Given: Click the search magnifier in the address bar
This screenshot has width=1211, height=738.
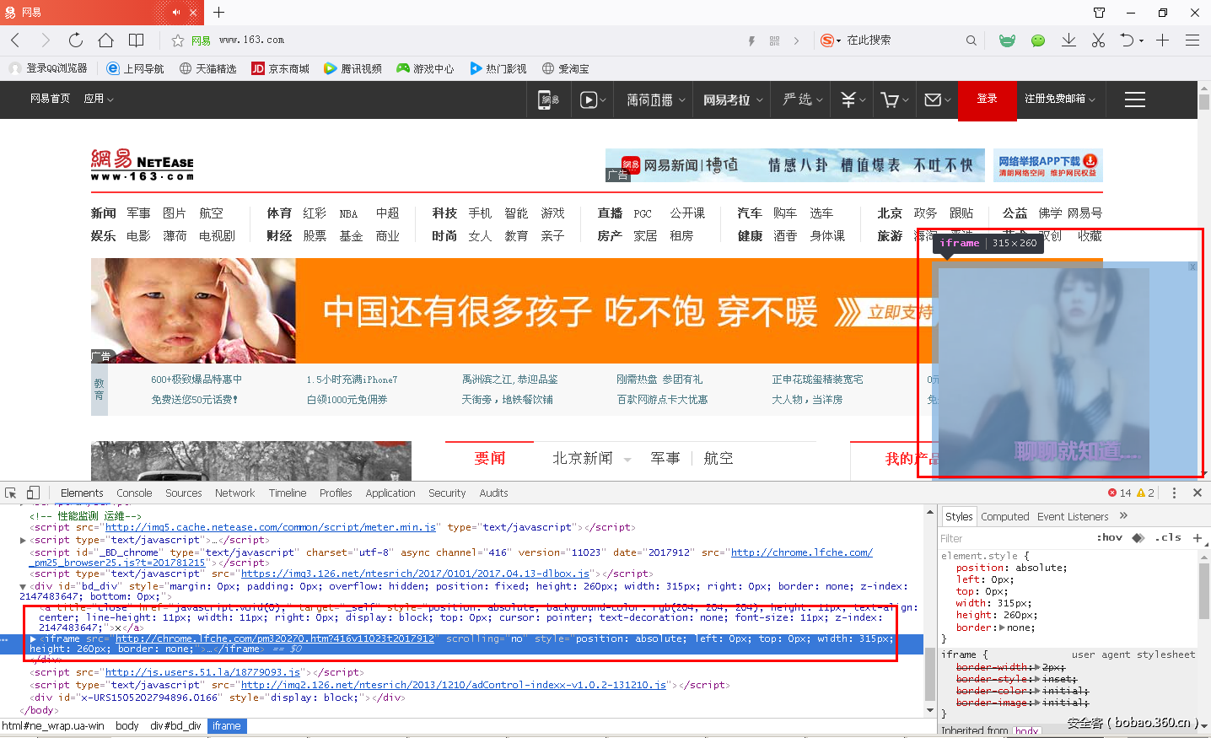Looking at the screenshot, I should 971,40.
